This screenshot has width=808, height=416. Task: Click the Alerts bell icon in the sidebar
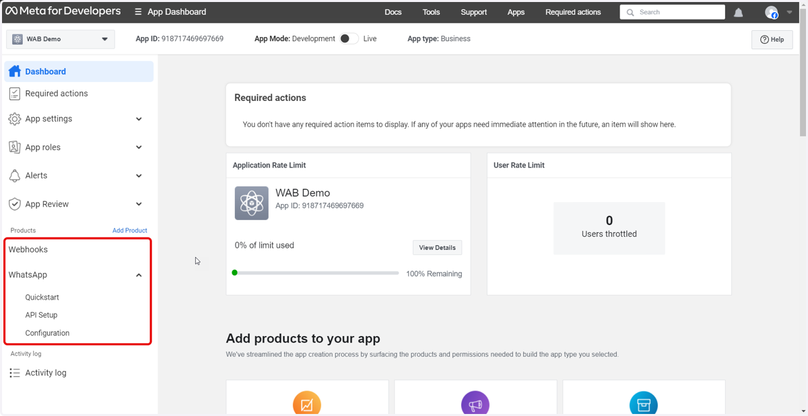click(14, 176)
